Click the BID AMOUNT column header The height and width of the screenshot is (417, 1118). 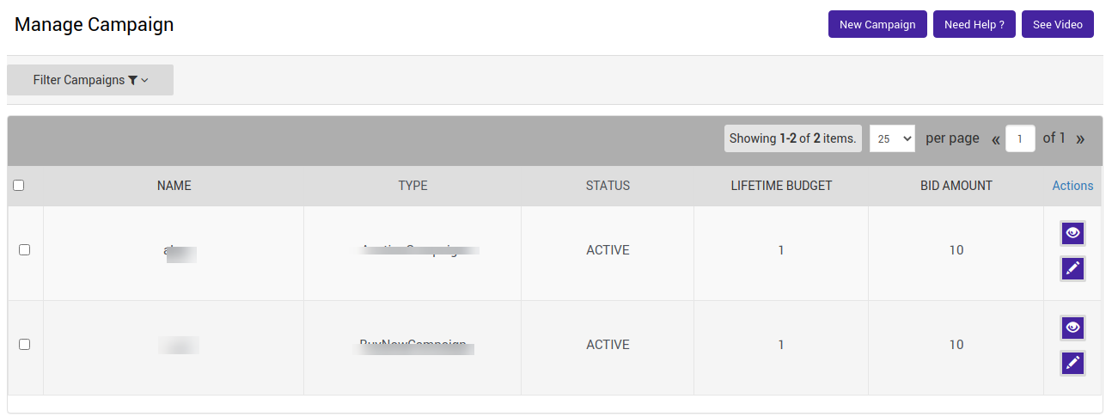pos(956,186)
